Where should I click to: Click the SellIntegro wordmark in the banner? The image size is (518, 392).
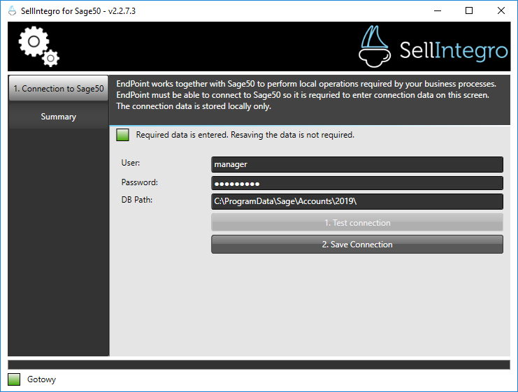tap(454, 50)
